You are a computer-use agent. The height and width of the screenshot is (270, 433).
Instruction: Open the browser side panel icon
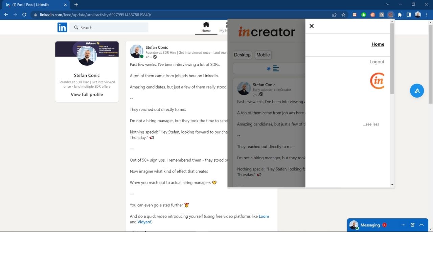408,15
